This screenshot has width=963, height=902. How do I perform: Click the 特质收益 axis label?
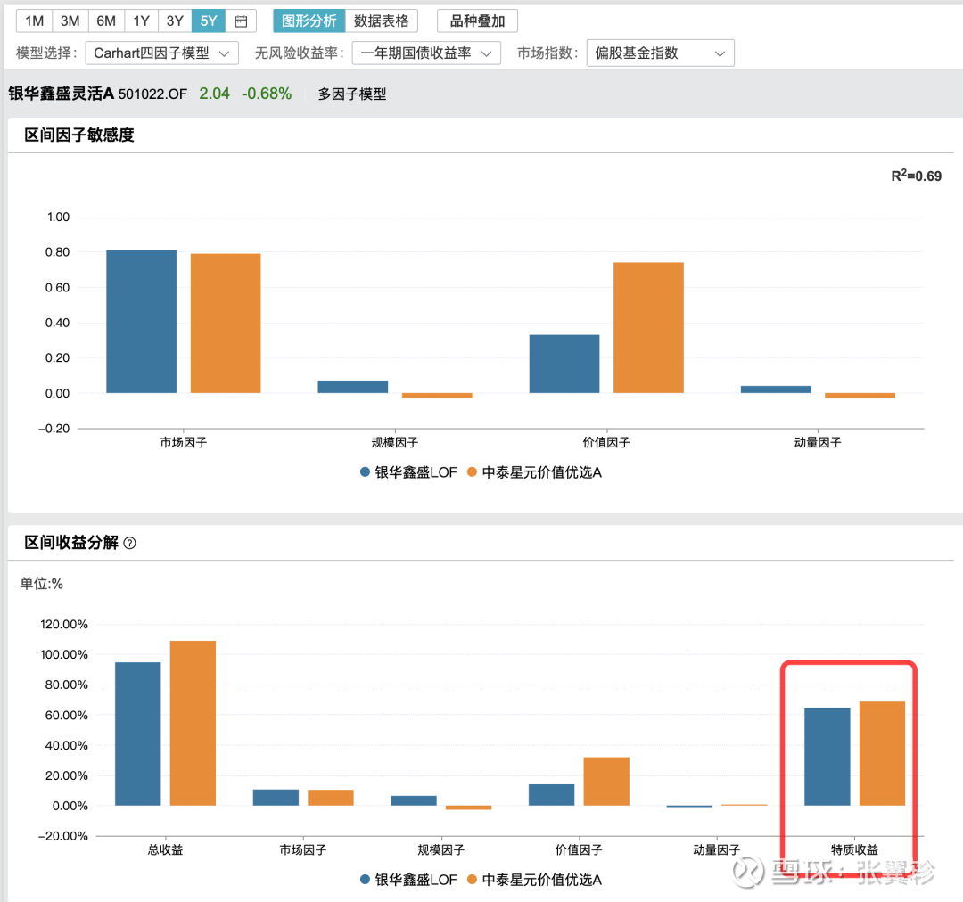(854, 849)
